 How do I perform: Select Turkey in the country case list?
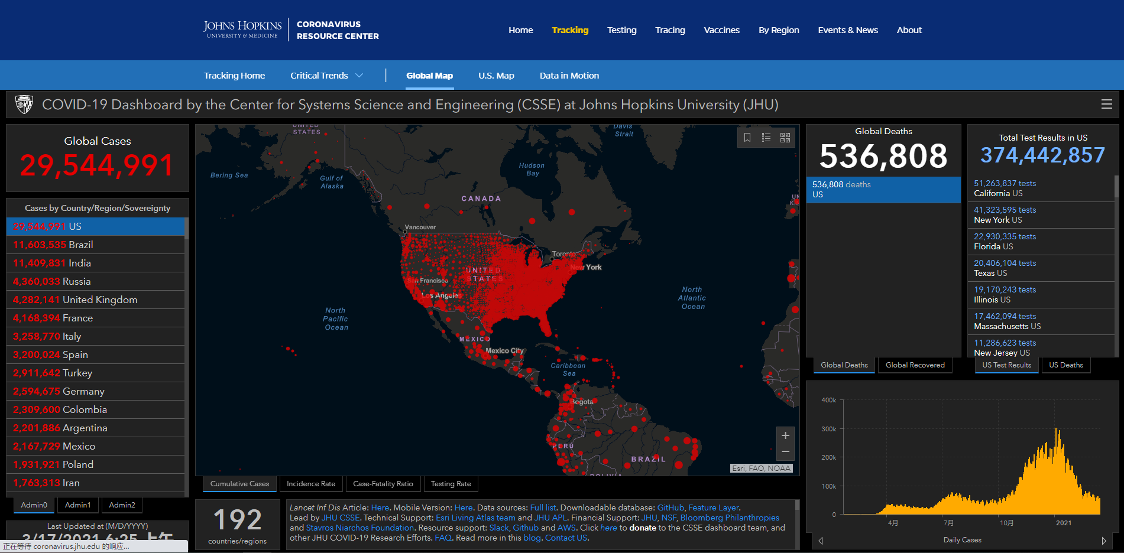[x=95, y=373]
